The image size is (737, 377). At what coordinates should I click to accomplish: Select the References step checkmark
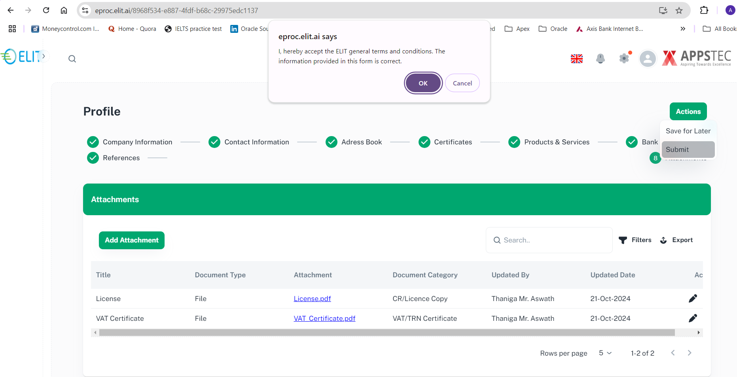pyautogui.click(x=93, y=158)
